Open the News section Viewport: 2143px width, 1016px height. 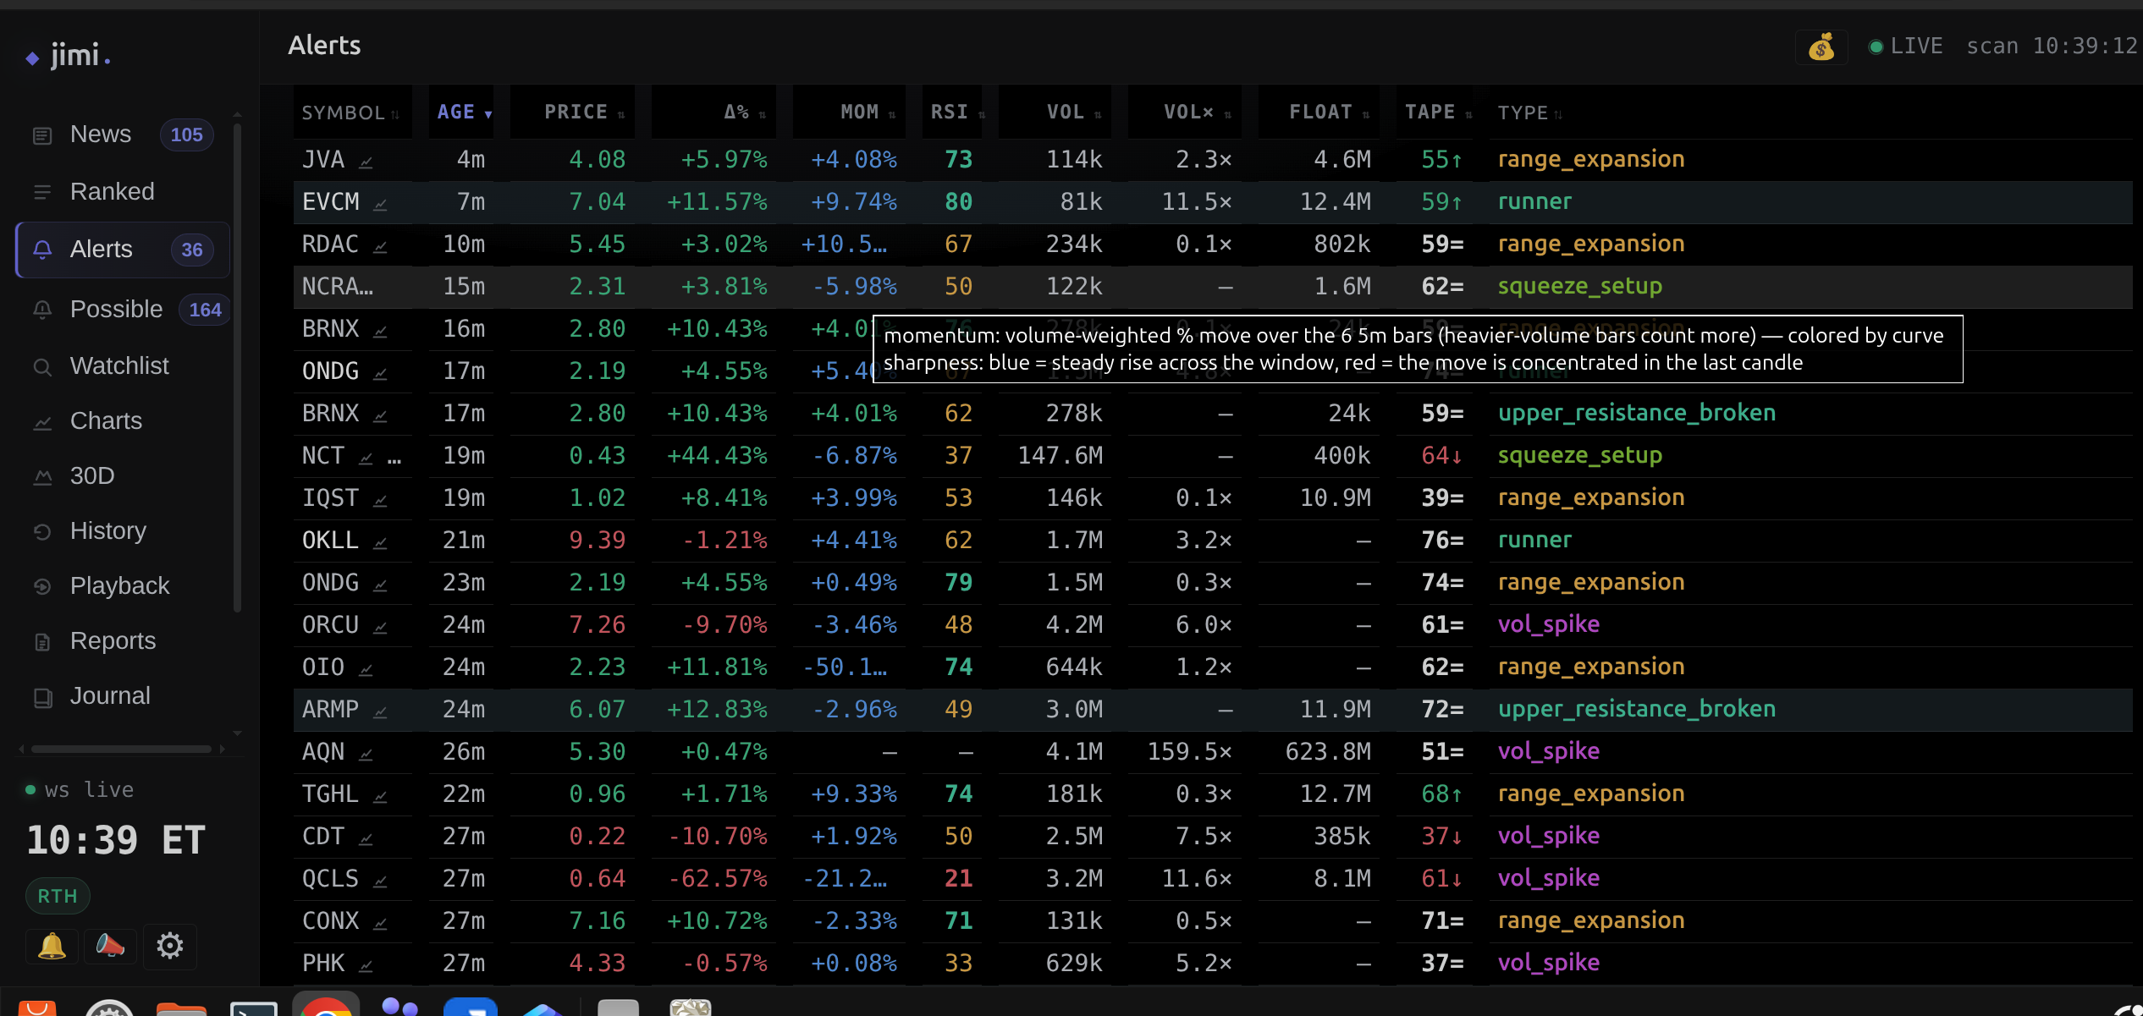coord(122,135)
